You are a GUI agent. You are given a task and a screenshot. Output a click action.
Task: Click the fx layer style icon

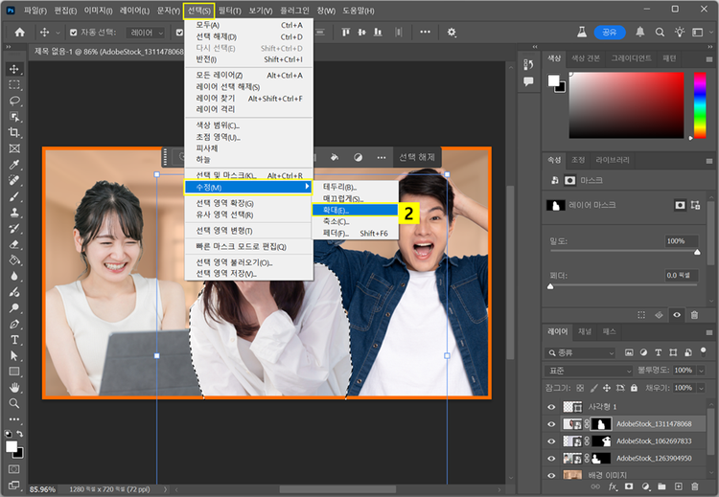pos(612,486)
